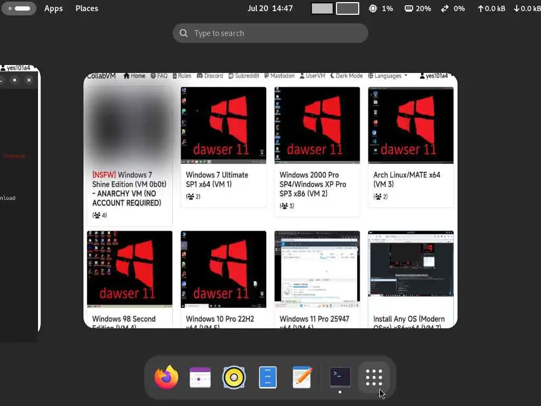541x406 pixels.
Task: Launch the Calendar app in dock
Action: point(200,377)
